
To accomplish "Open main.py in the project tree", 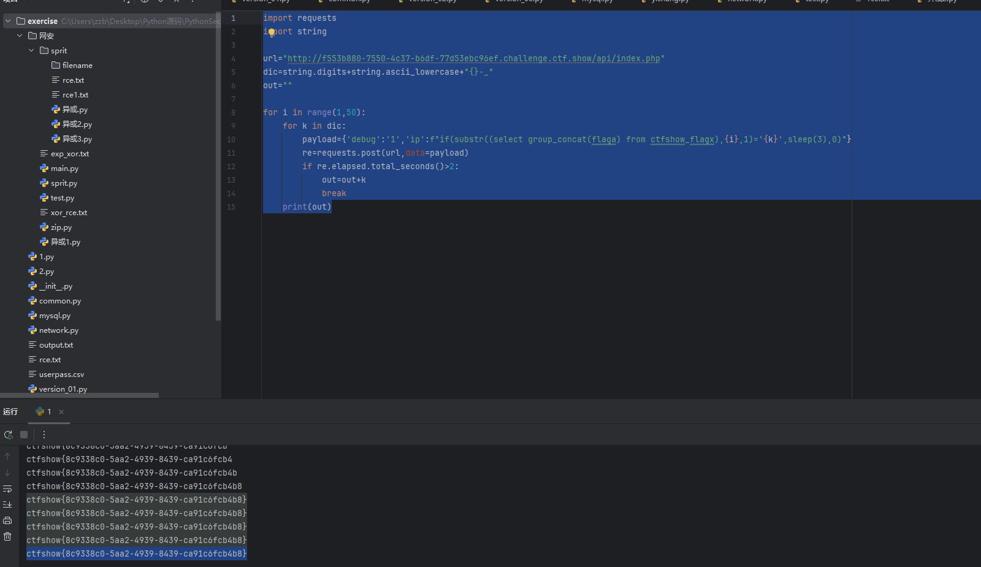I will (64, 168).
